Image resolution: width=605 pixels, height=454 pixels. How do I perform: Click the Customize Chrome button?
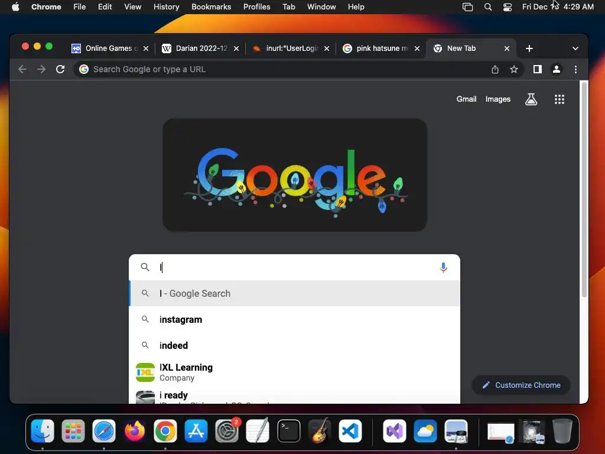pos(521,385)
